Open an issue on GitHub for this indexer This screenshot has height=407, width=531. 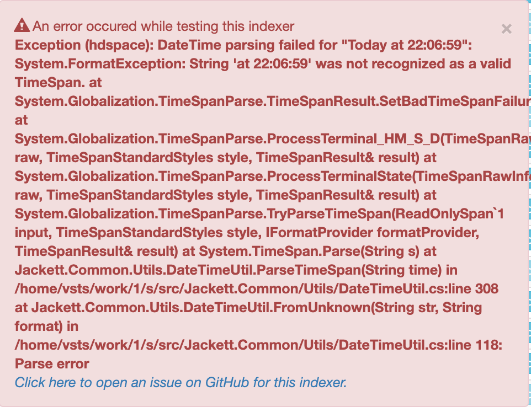point(179,382)
